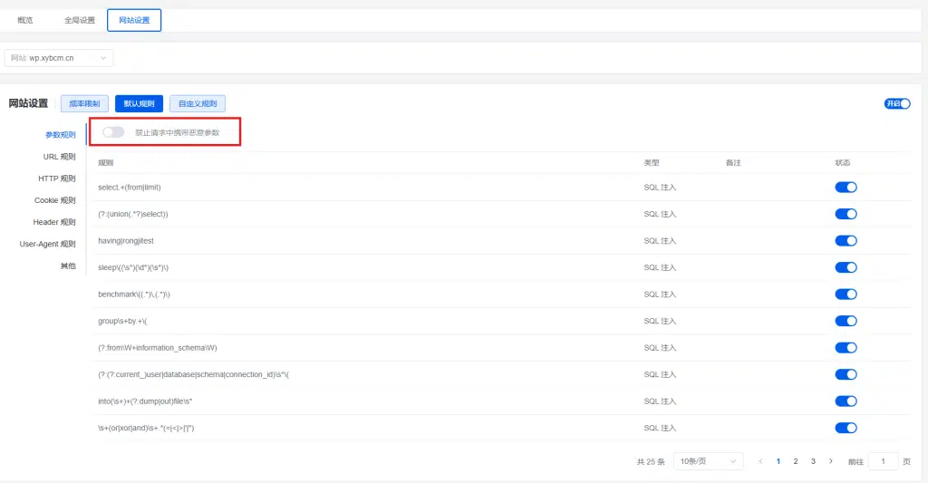
Task: Open the 10 items per page dropdown
Action: tap(708, 461)
